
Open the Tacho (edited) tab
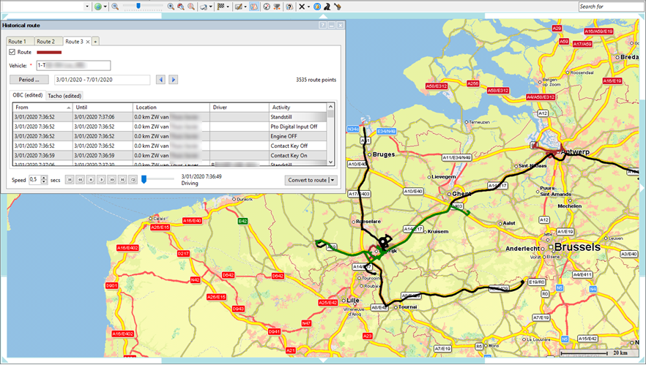coord(64,96)
